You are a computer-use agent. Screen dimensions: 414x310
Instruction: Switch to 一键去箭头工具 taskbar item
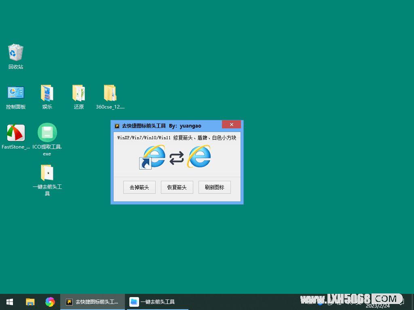158,302
